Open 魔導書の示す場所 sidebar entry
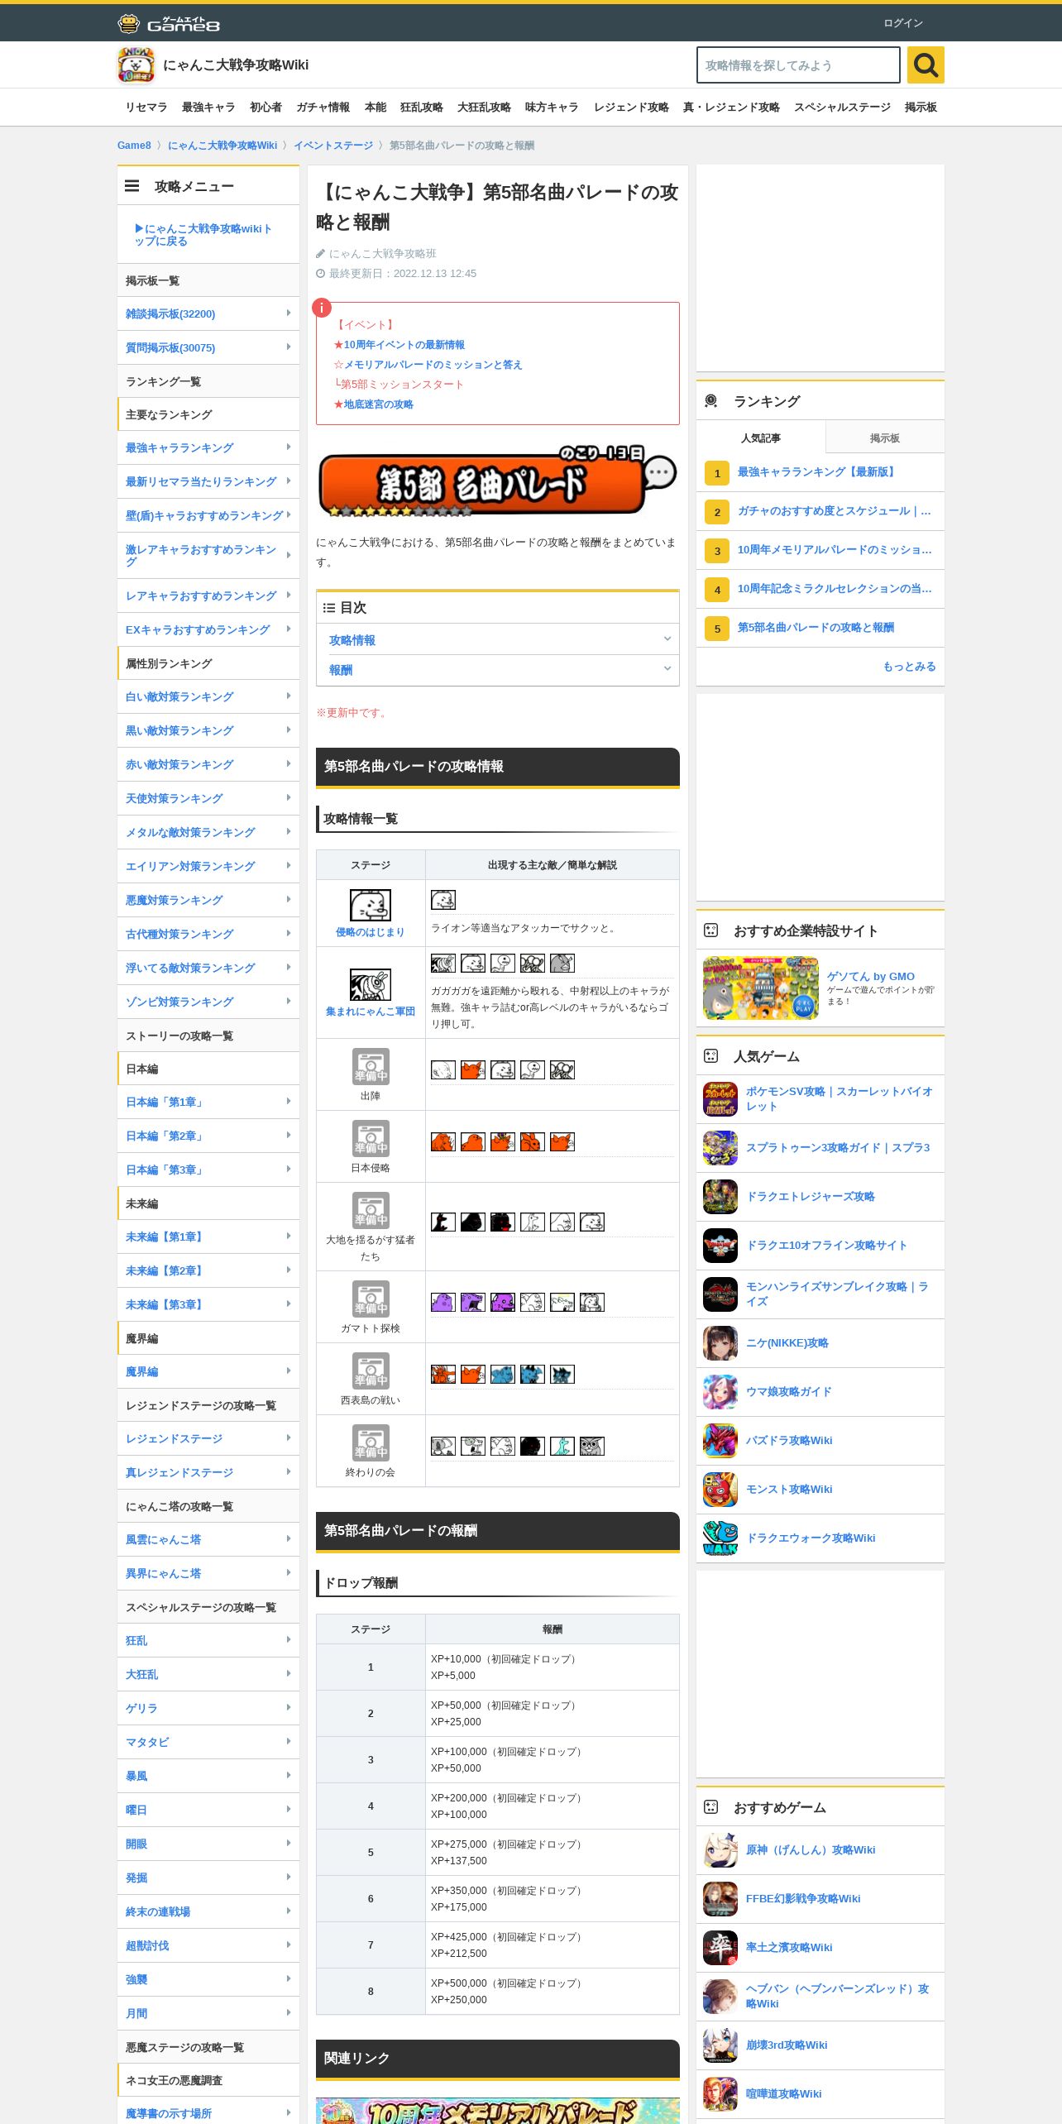 point(208,2113)
